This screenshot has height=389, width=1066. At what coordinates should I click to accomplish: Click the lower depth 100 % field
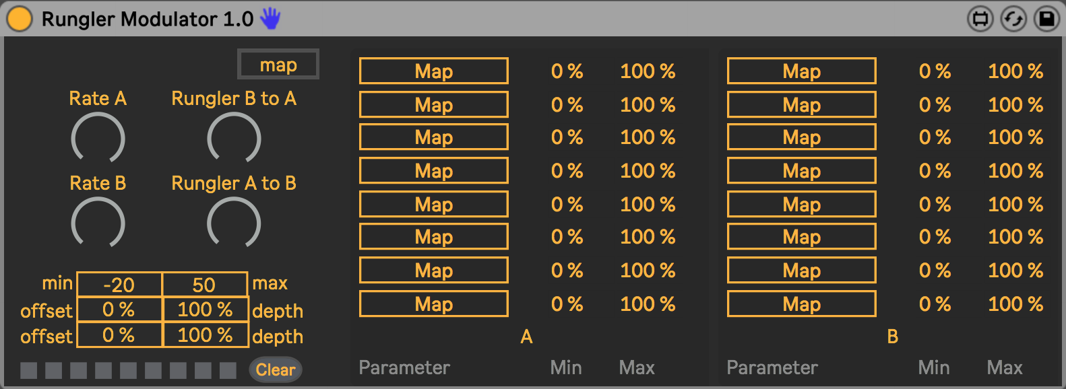pos(204,335)
